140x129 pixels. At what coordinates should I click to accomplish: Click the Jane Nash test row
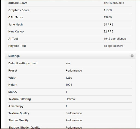pyautogui.click(x=70, y=24)
